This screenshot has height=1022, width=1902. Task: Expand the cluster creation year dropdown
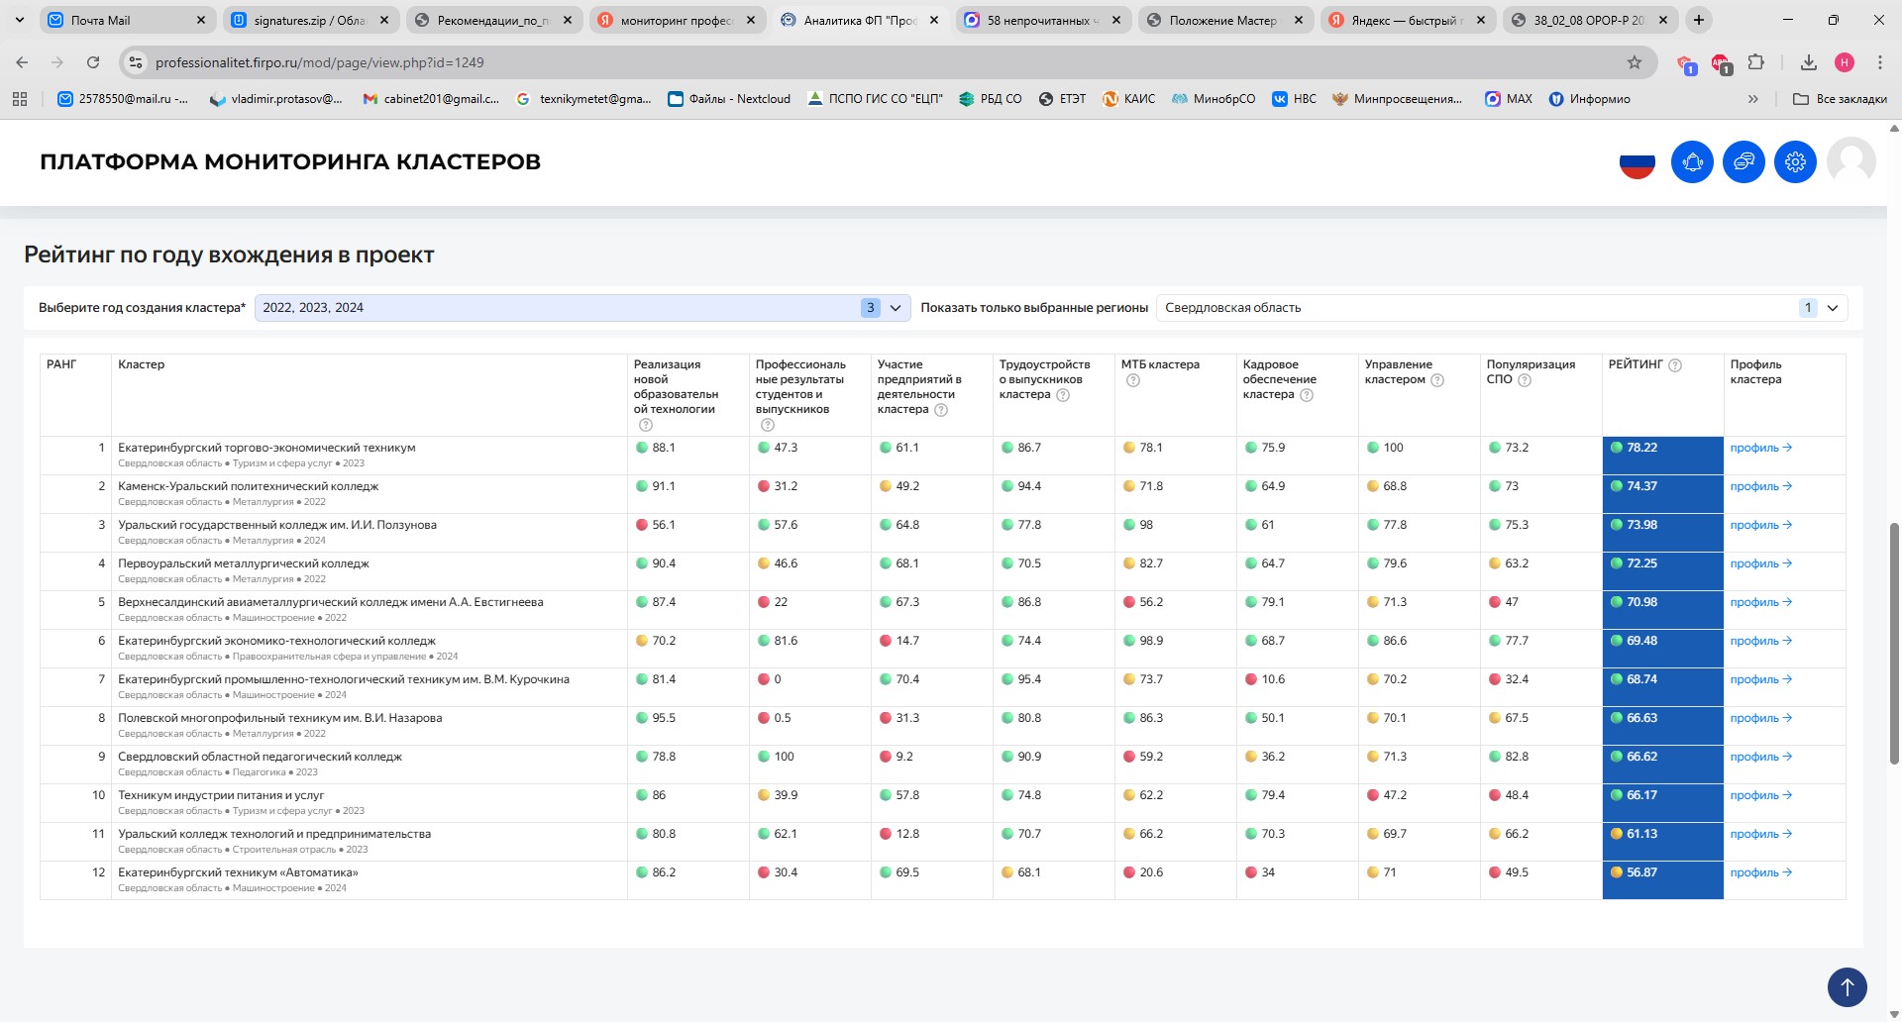pyautogui.click(x=896, y=308)
